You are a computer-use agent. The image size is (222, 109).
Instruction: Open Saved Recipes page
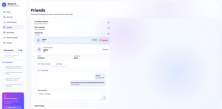13,22
